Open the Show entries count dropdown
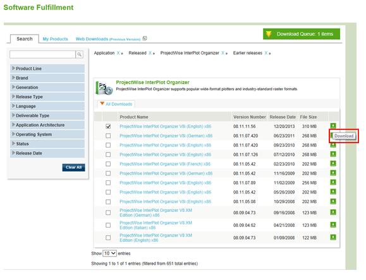The width and height of the screenshot is (366, 280). (109, 254)
